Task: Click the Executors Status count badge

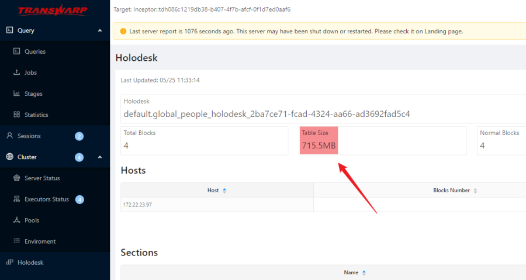Action: click(79, 199)
